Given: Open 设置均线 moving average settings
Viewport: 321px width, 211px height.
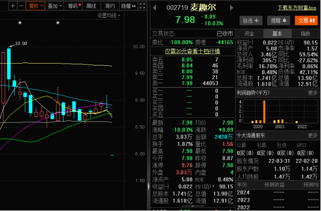Looking at the screenshot, I should pos(108,16).
